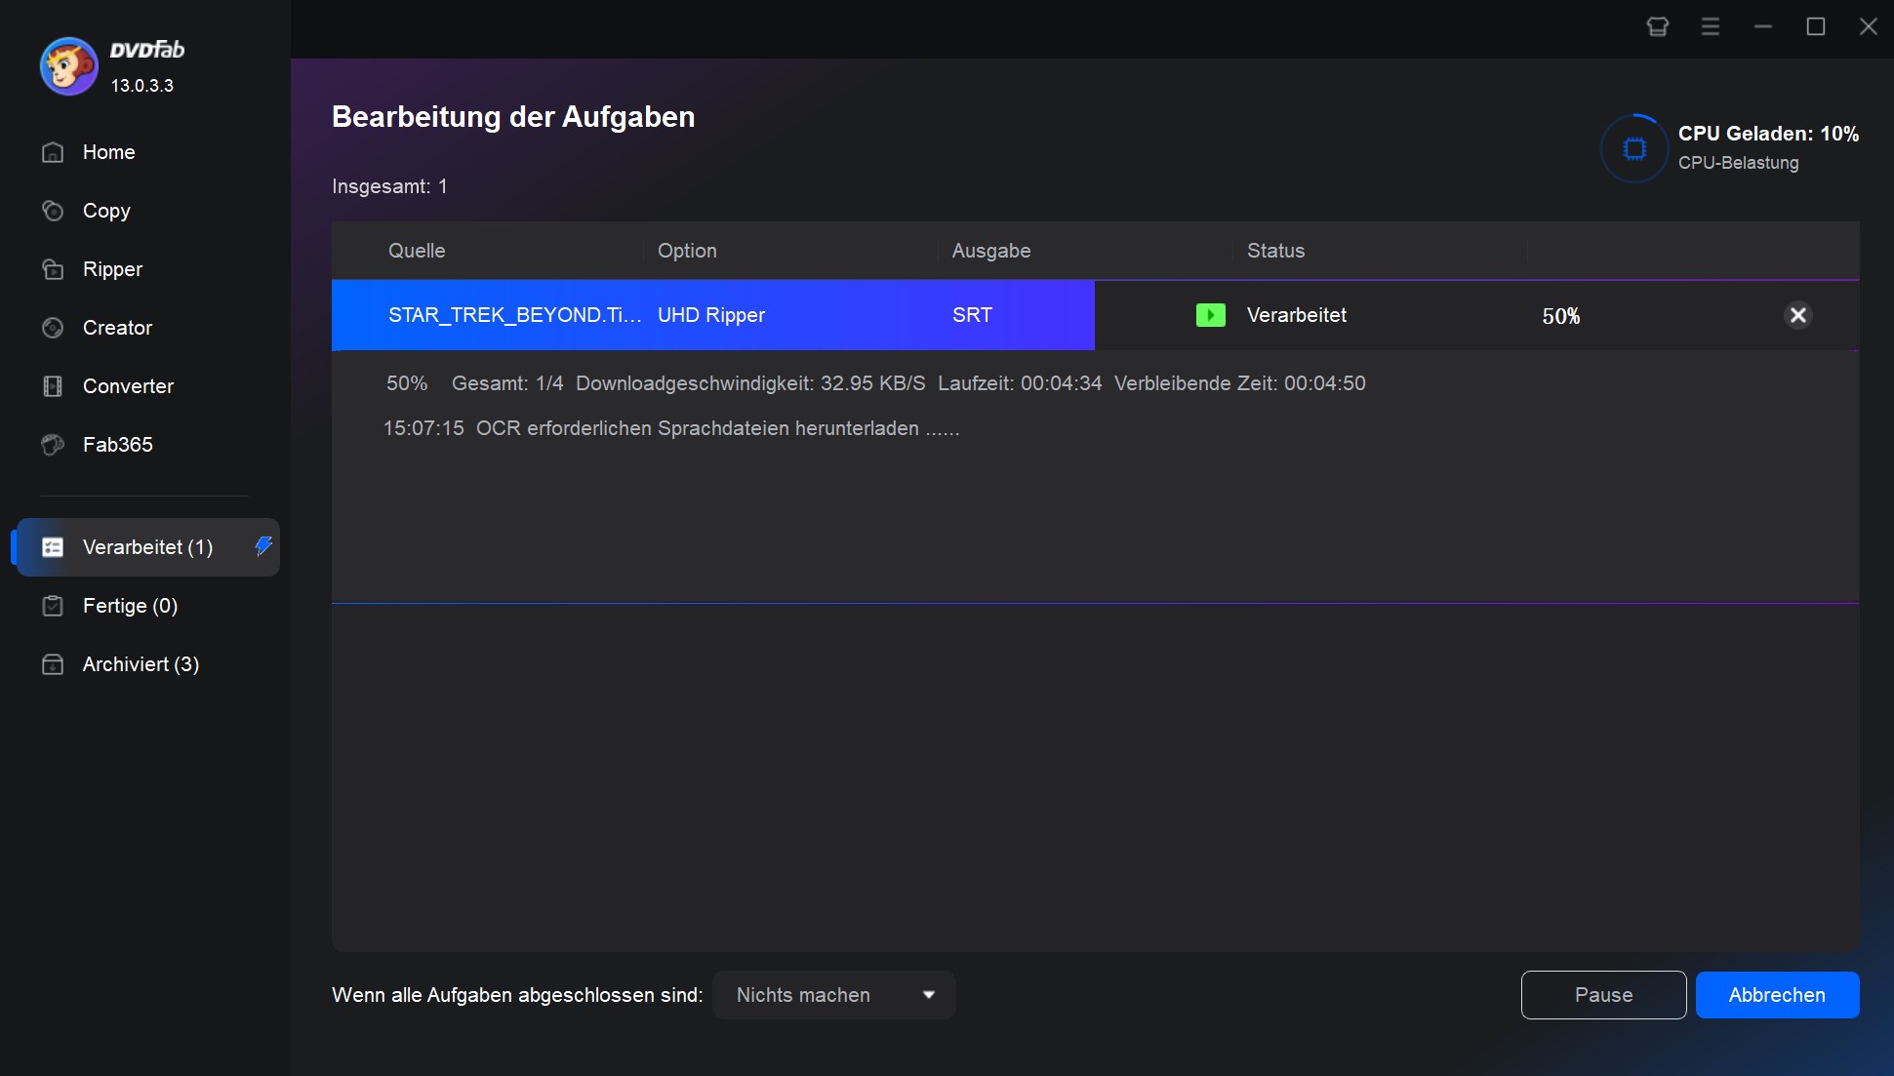Click the Laufzeit: 00:04:34 text

(x=1020, y=383)
